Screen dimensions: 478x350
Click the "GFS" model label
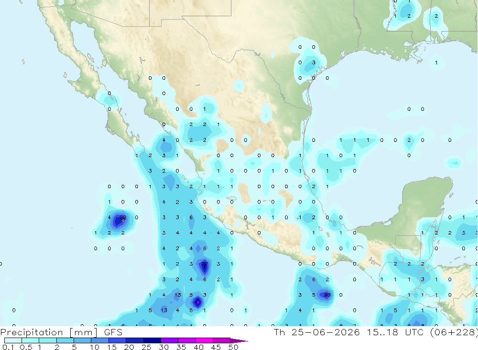pyautogui.click(x=113, y=332)
